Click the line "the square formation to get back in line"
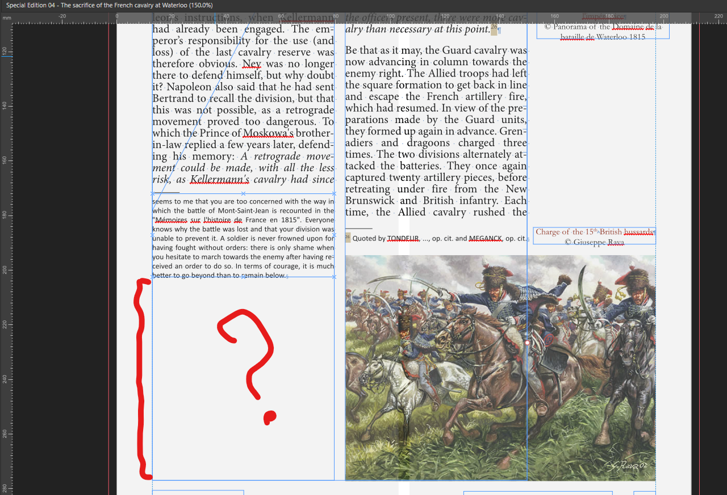Image resolution: width=727 pixels, height=495 pixels. click(x=436, y=85)
